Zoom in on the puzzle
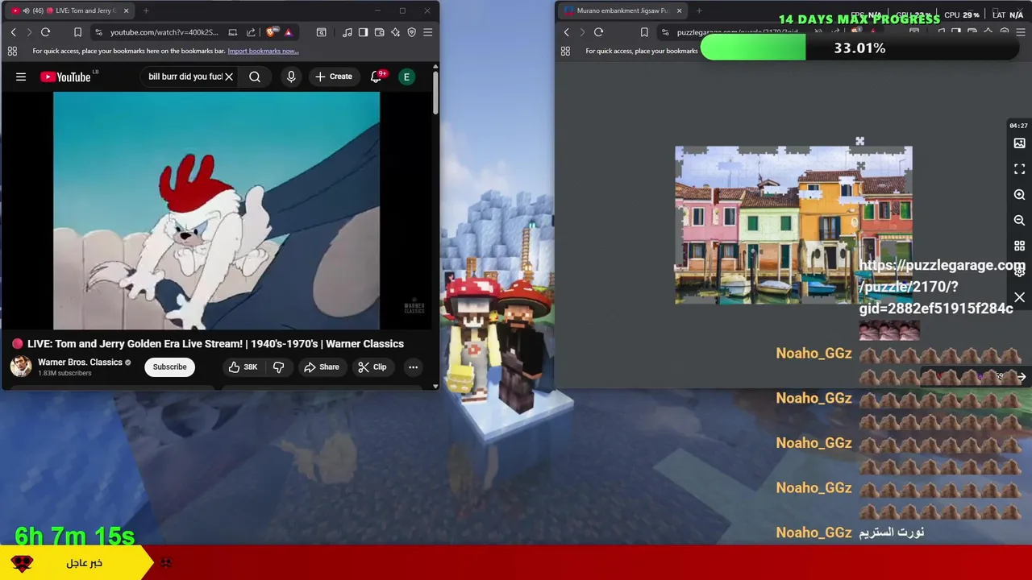Image resolution: width=1032 pixels, height=580 pixels. [x=1019, y=195]
